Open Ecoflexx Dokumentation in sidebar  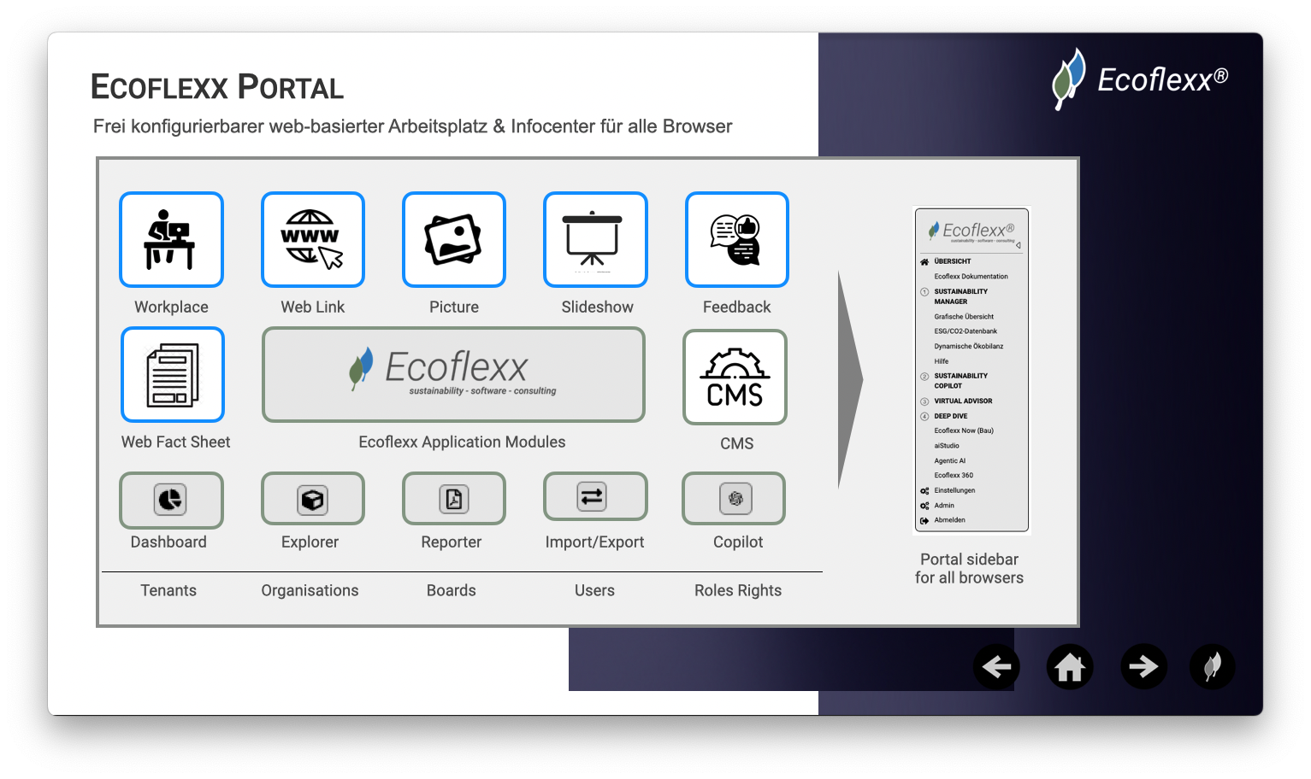(x=971, y=277)
